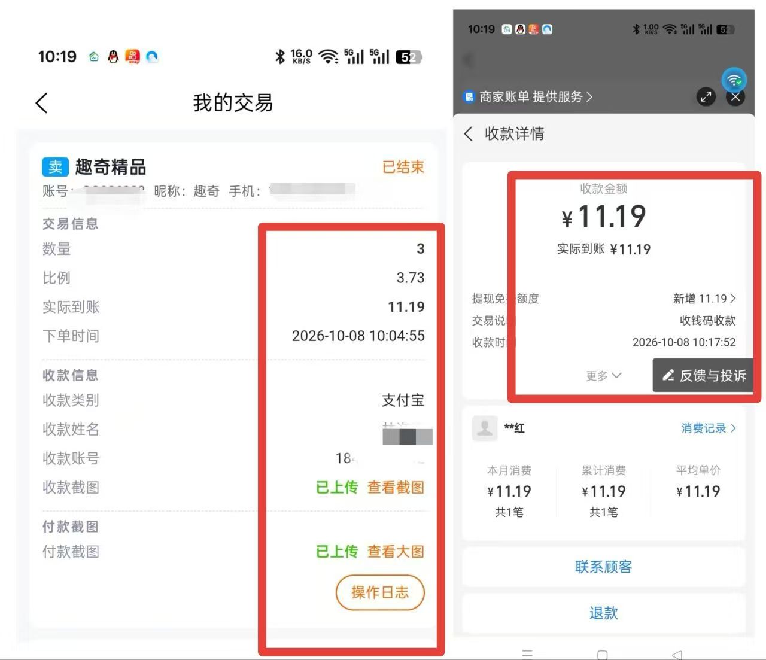Viewport: 766px width, 660px height.
Task: Tap the 收钱码收款 transaction description
Action: point(707,320)
